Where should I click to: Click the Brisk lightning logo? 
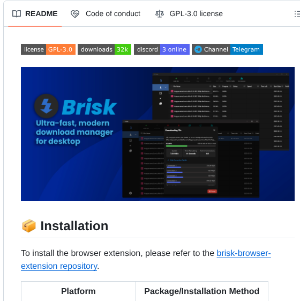(46, 106)
